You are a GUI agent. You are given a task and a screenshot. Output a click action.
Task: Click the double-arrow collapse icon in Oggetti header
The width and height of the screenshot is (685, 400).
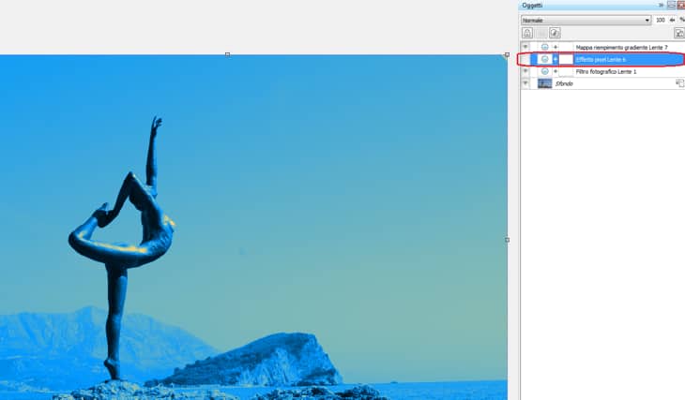tap(662, 6)
